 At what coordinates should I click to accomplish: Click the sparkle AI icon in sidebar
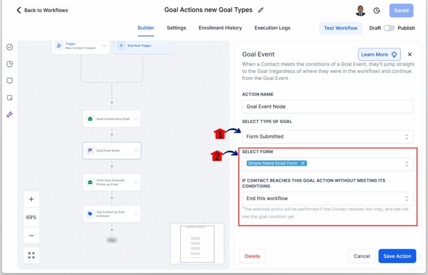tap(10, 115)
